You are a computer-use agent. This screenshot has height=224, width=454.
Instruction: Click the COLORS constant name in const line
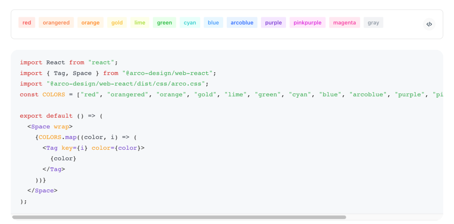(x=54, y=94)
